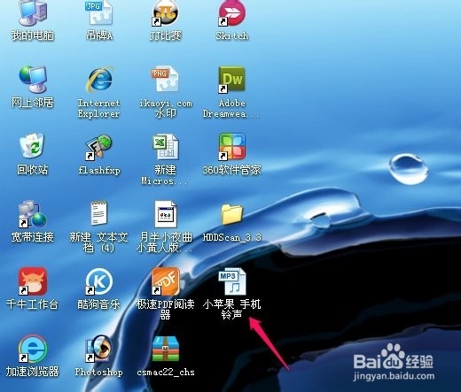Click the 宽带连接 label text

pyautogui.click(x=33, y=237)
